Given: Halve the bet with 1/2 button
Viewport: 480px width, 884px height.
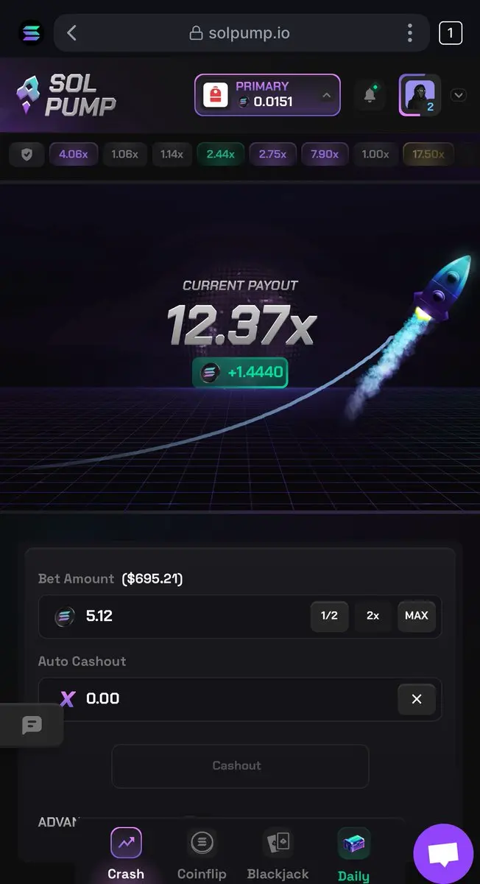Looking at the screenshot, I should (x=329, y=616).
